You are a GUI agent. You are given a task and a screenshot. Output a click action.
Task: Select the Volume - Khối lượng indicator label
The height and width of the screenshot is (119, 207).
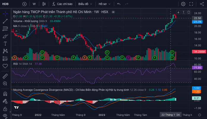click(x=26, y=21)
